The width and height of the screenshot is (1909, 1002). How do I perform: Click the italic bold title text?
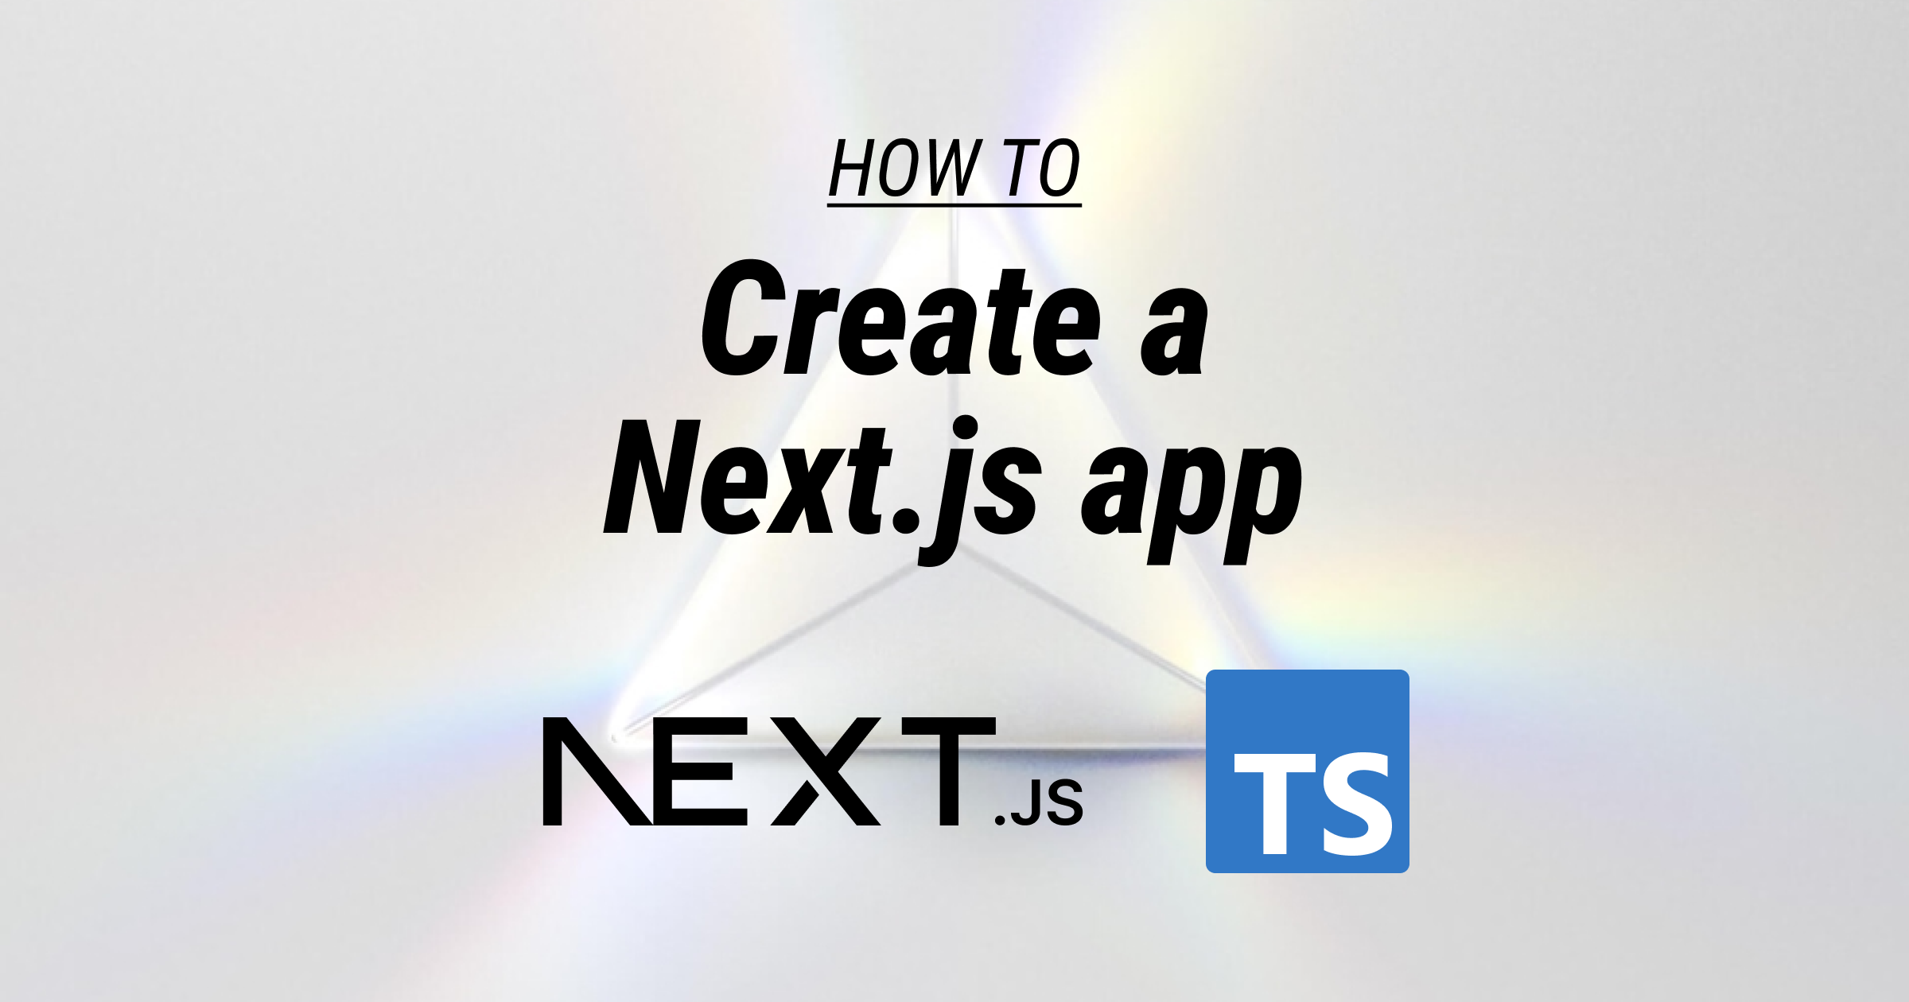pos(954,379)
